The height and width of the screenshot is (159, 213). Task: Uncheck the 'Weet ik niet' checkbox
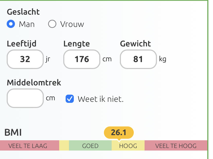pos(70,99)
